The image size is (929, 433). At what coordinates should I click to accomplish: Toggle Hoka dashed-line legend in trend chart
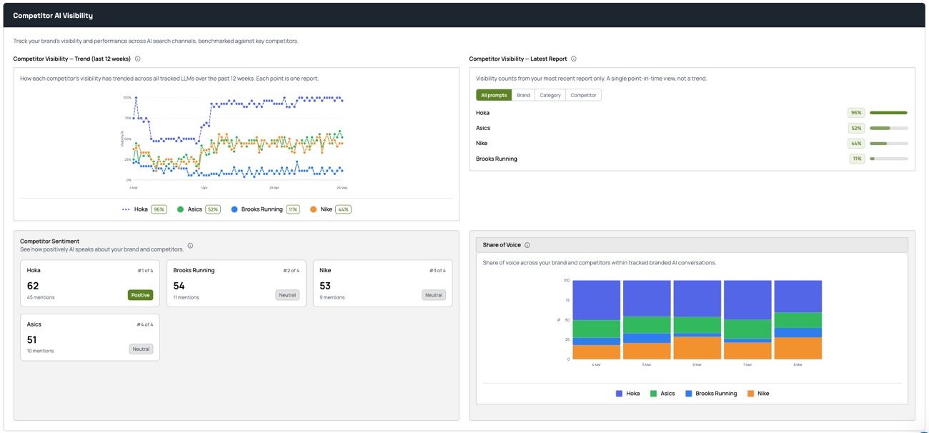(126, 209)
